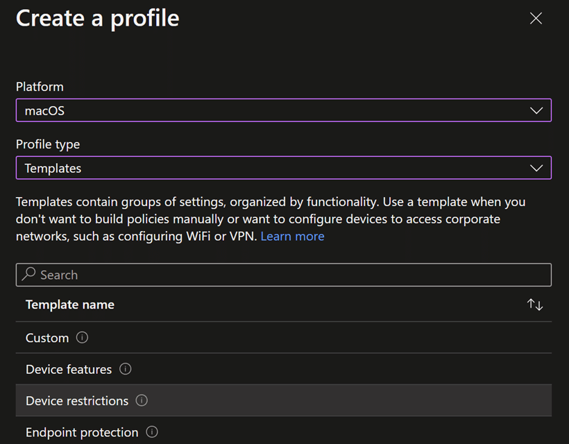
Task: Open the Learn more link
Action: coord(293,236)
